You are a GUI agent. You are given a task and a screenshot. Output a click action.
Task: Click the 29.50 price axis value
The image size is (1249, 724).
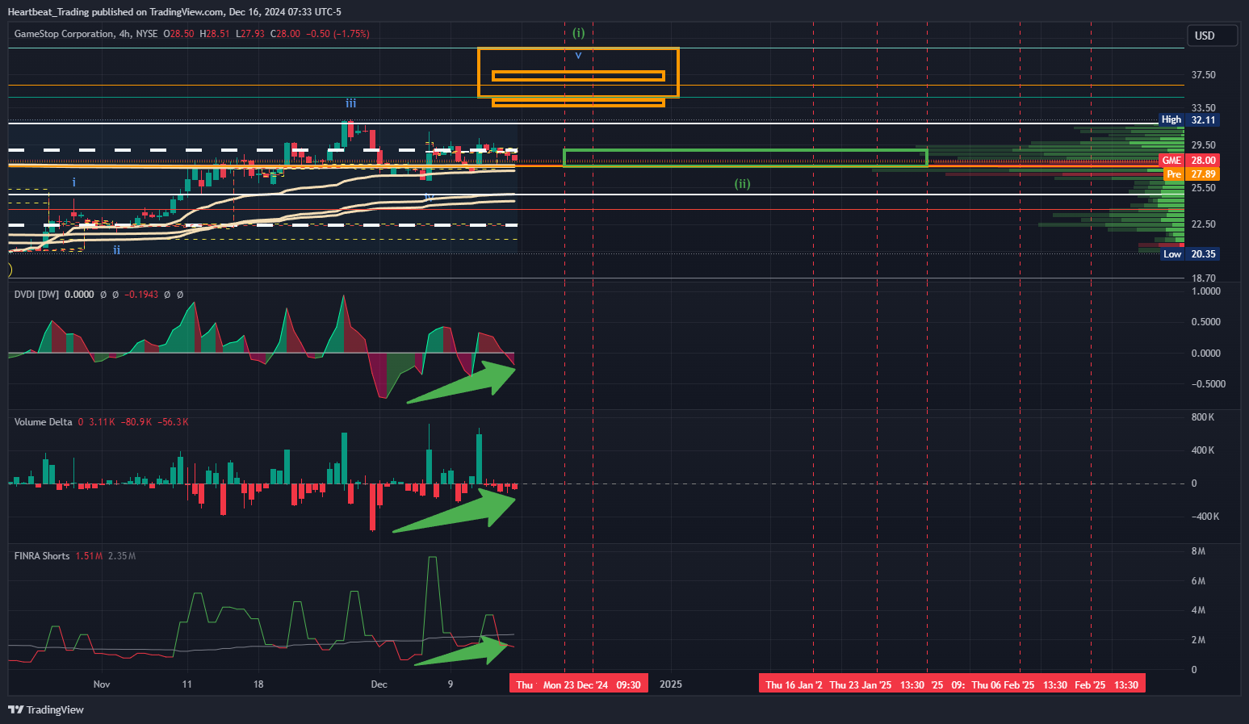(1204, 146)
